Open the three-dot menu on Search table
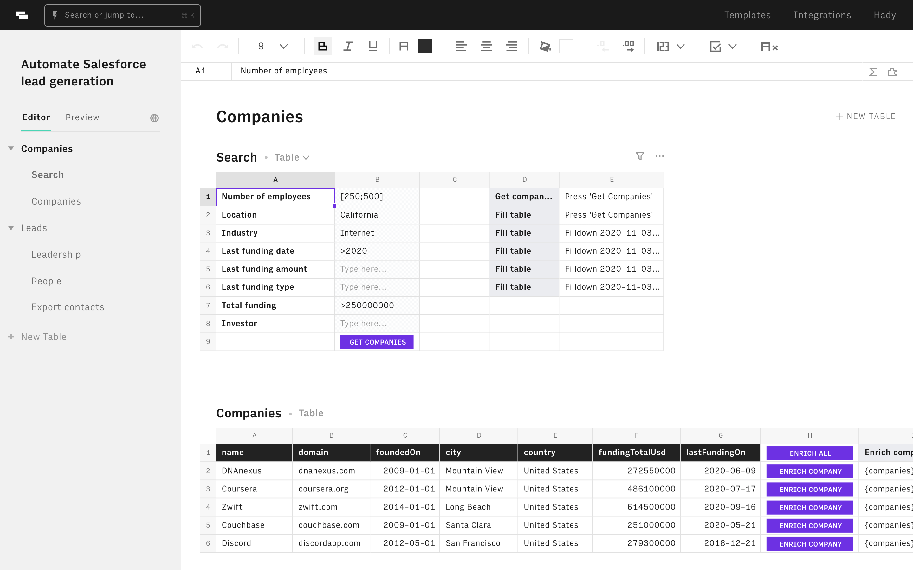This screenshot has width=913, height=570. (x=659, y=156)
